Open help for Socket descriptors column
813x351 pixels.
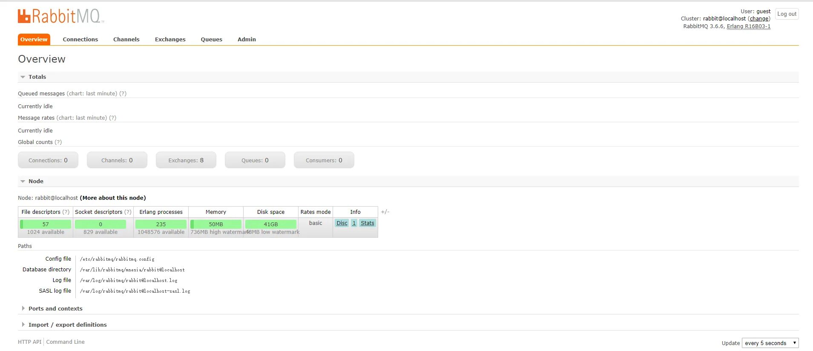pos(128,212)
